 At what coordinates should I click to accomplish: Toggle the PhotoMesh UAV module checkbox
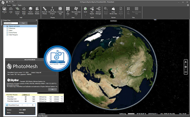26,99
